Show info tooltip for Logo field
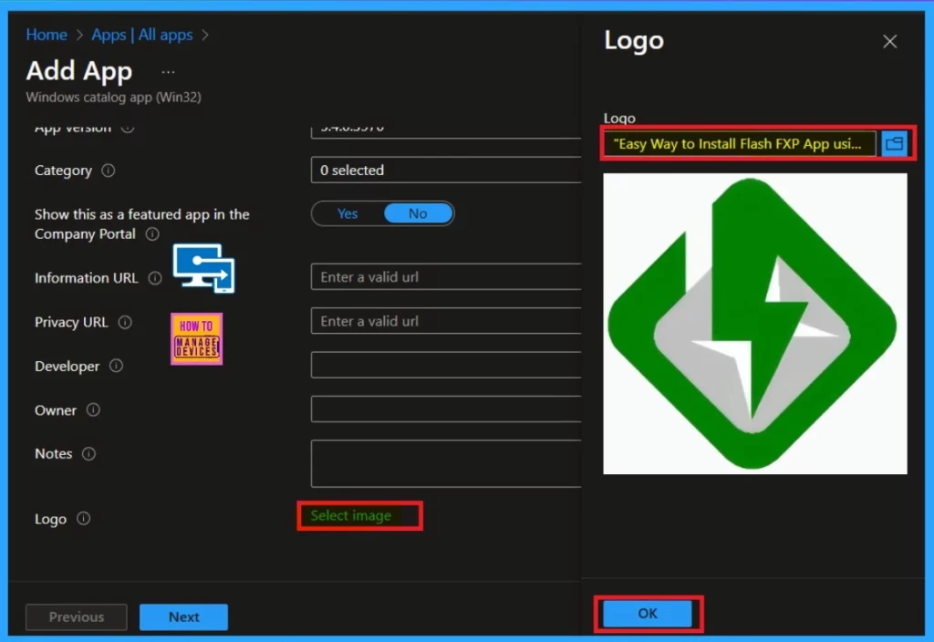The height and width of the screenshot is (642, 934). [x=83, y=519]
